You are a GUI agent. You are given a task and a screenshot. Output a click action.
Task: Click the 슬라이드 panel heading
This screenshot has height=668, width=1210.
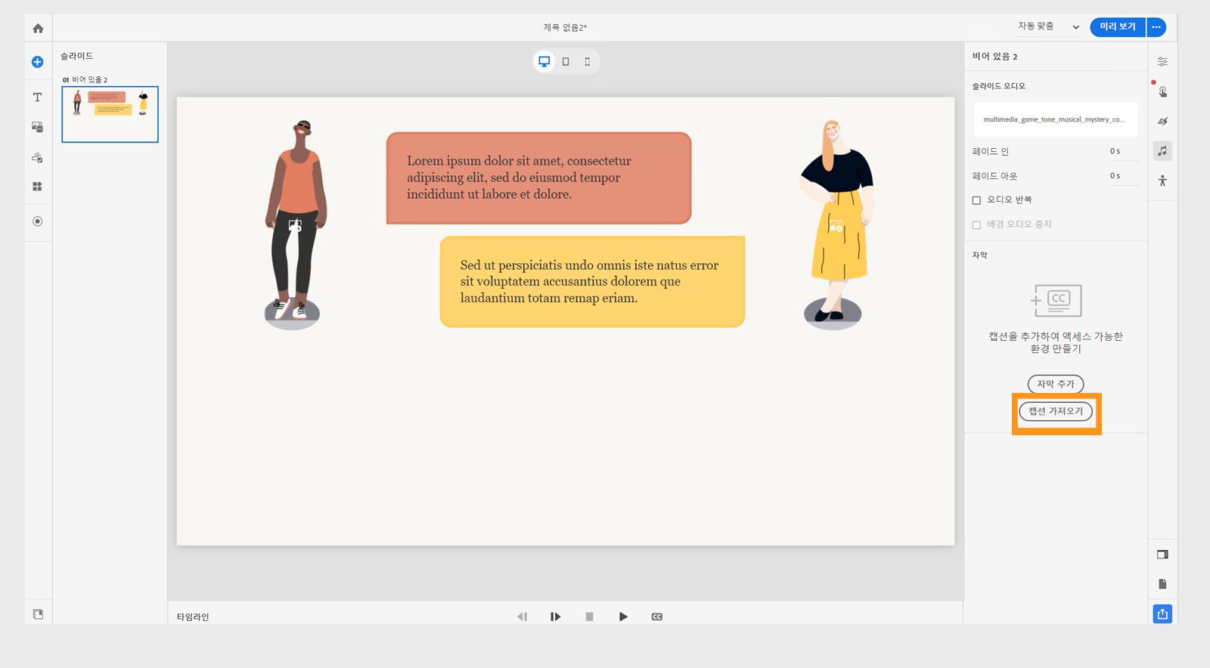(x=76, y=56)
